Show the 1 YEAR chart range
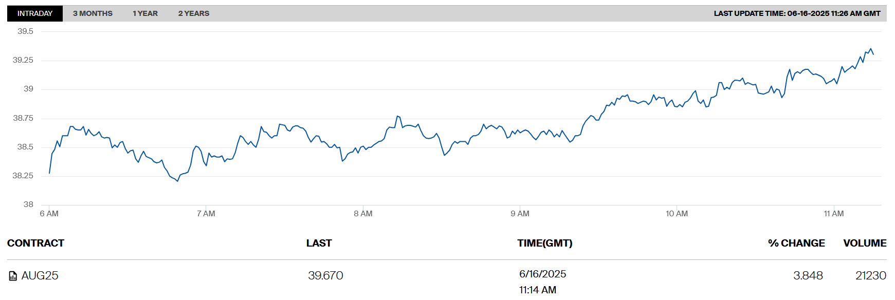The image size is (895, 300). pyautogui.click(x=145, y=13)
